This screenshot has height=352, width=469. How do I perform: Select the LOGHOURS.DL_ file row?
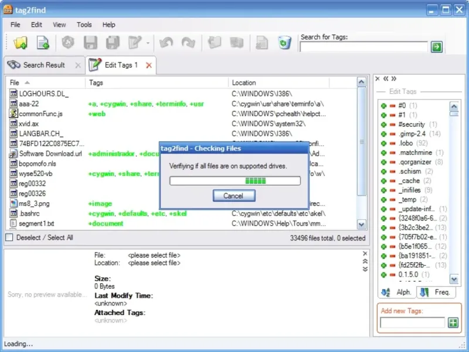pos(182,94)
